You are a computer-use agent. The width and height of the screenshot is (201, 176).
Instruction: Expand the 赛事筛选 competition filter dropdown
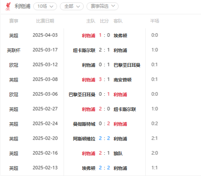(103, 6)
